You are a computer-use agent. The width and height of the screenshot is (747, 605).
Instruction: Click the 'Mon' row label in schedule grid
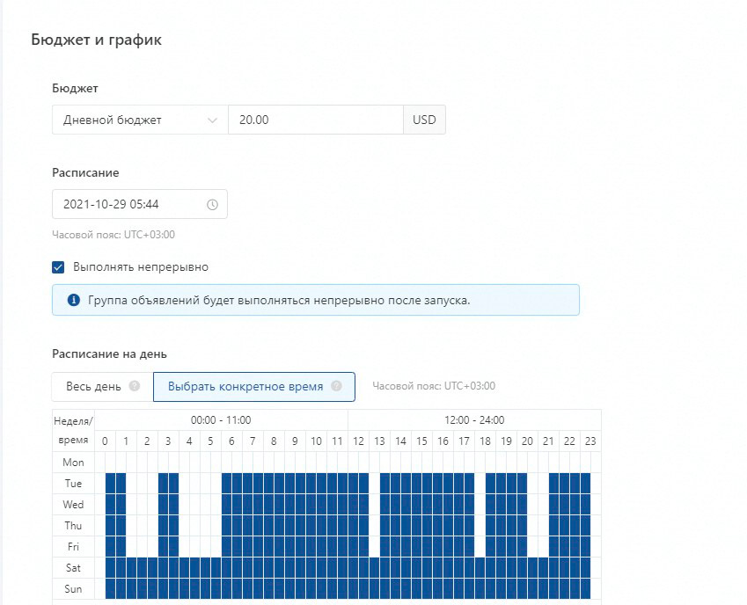[x=73, y=463]
